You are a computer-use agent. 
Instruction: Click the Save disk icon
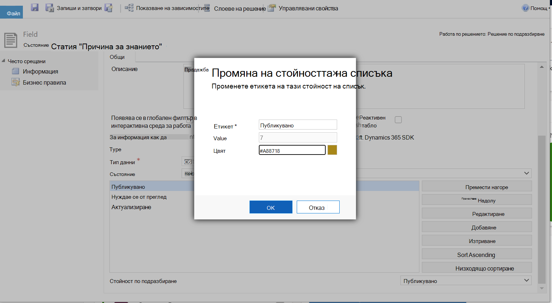(35, 7)
